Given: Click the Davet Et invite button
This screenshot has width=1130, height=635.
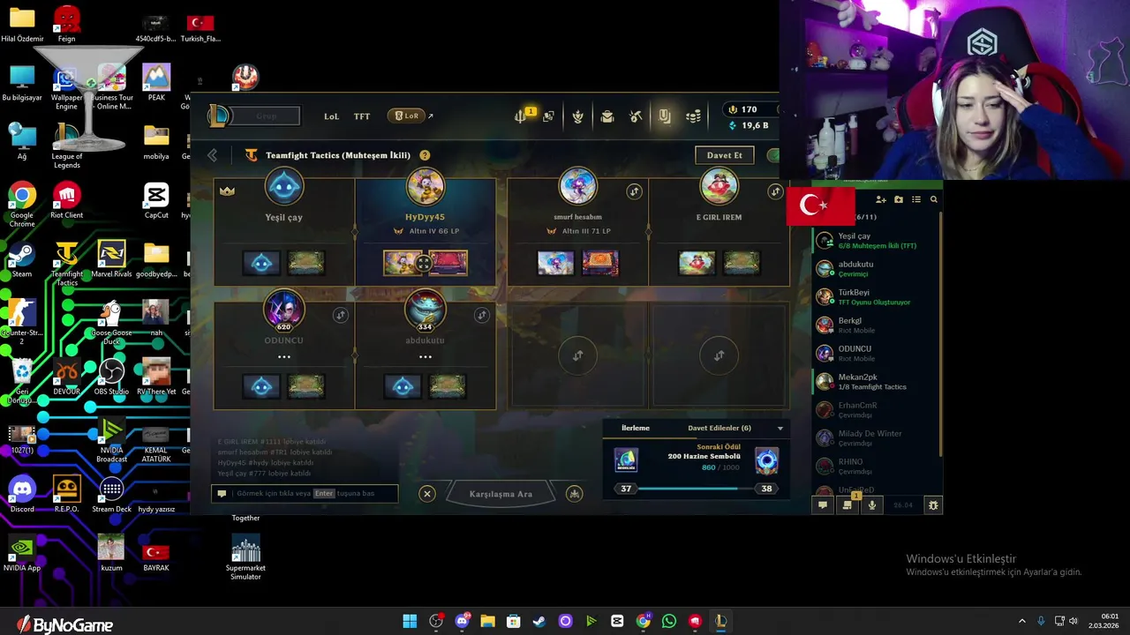Looking at the screenshot, I should pos(725,155).
